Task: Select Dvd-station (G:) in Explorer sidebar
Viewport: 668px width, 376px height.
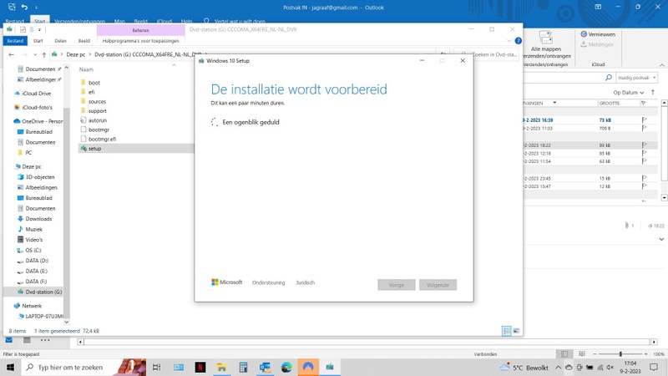Action: click(x=39, y=292)
